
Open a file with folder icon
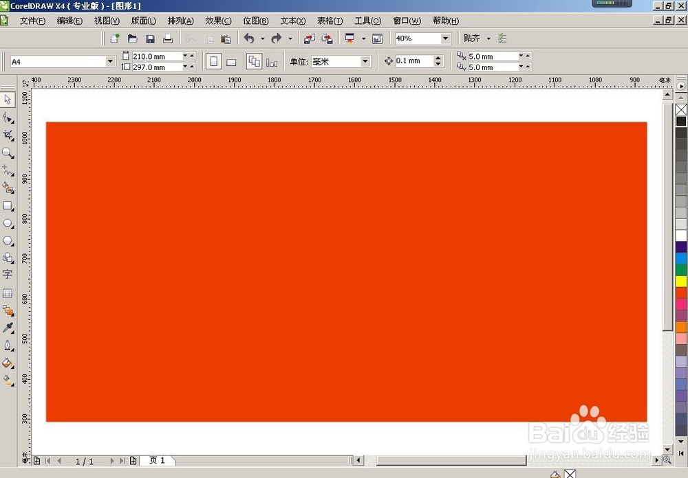point(133,38)
